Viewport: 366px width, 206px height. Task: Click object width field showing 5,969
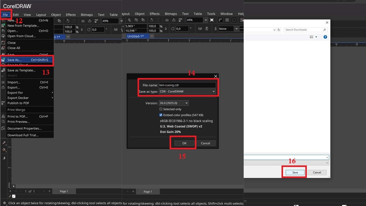[135, 26]
